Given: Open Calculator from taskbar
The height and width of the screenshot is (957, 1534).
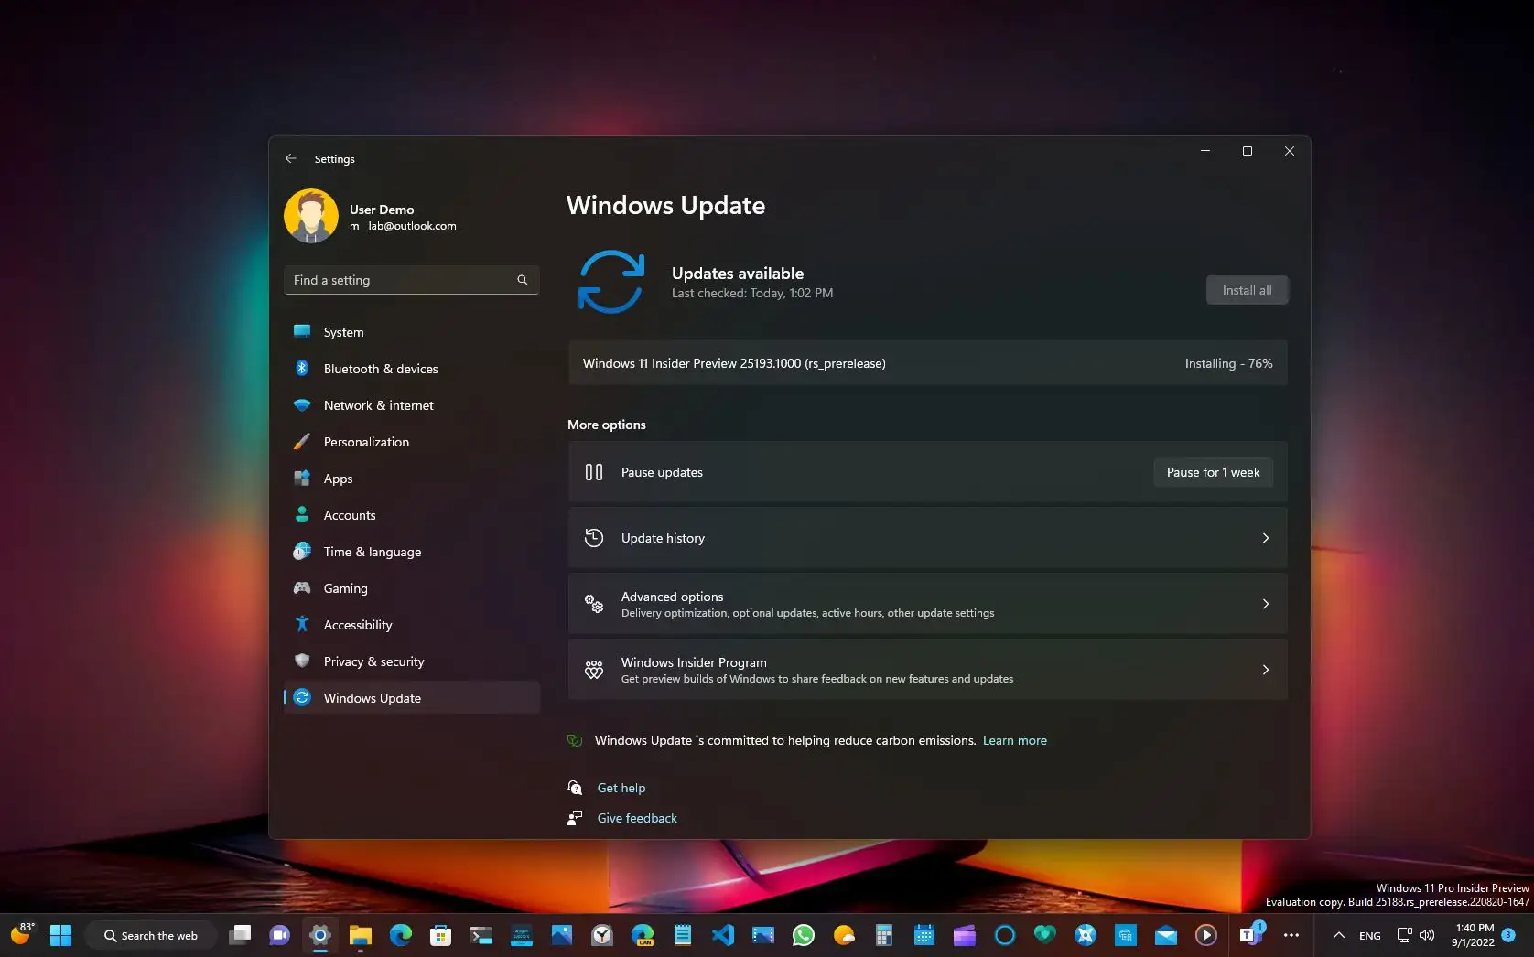Looking at the screenshot, I should coord(883,935).
